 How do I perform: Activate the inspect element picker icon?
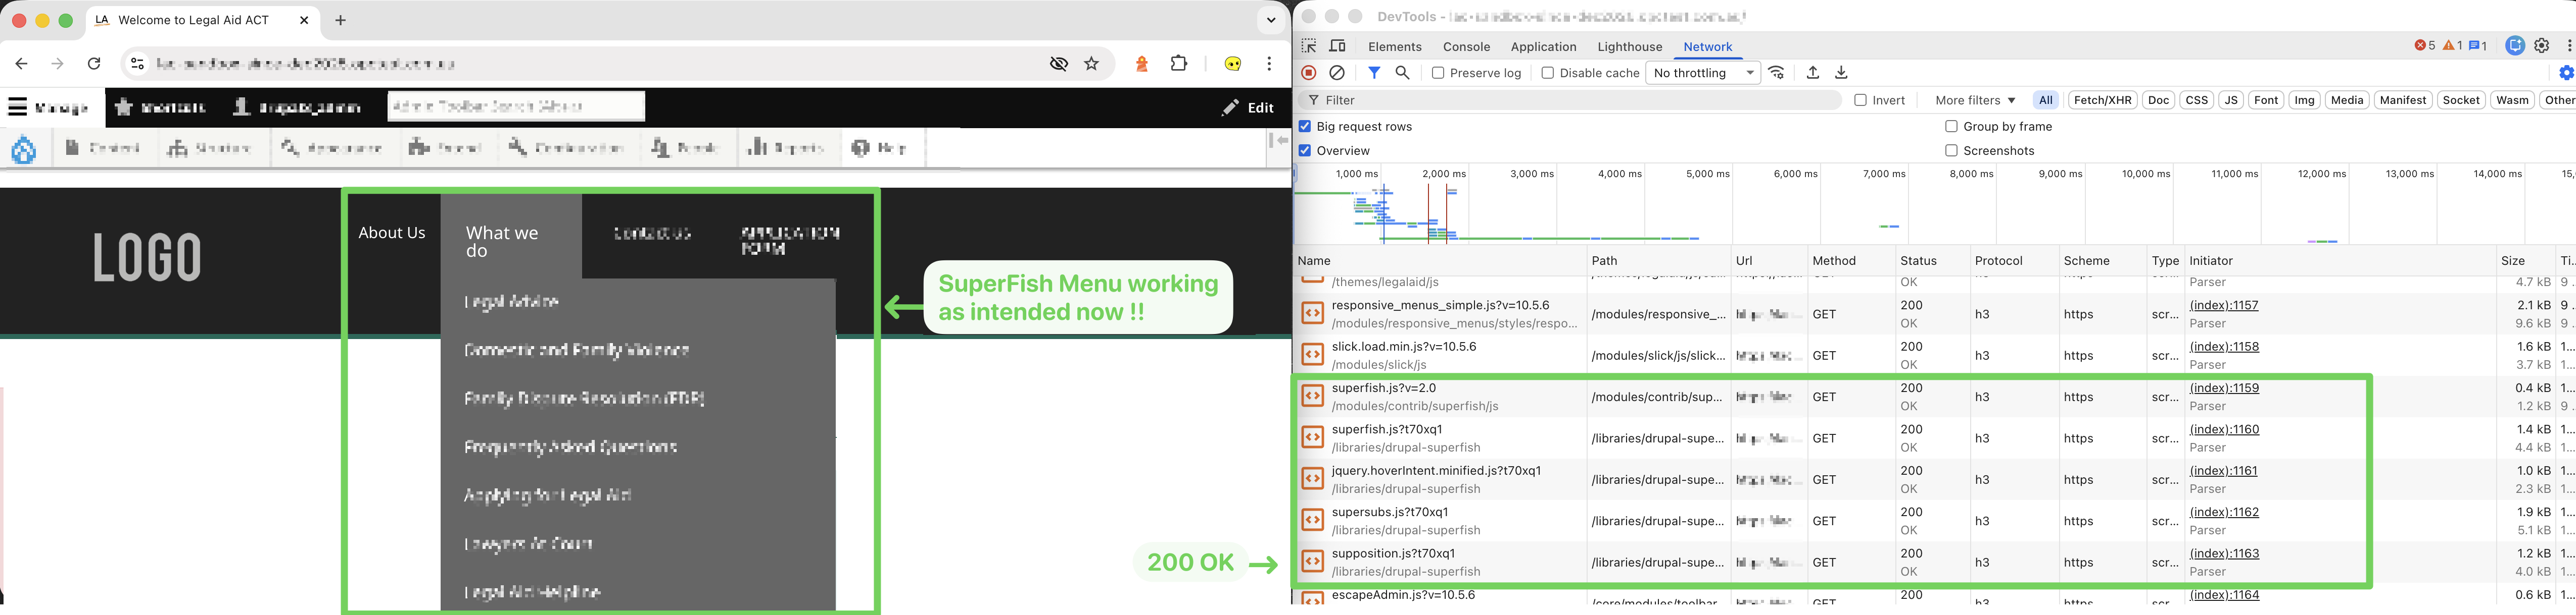[1309, 46]
